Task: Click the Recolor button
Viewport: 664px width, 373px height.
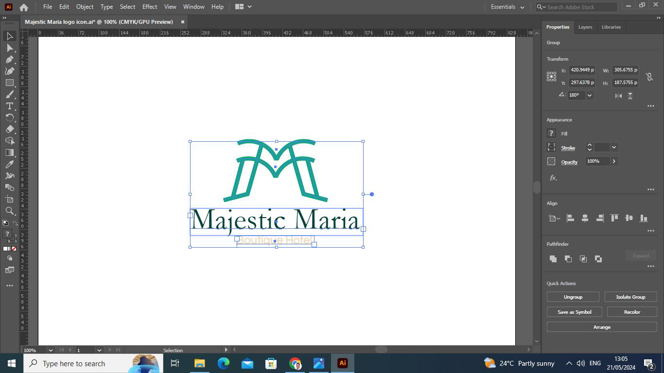Action: pyautogui.click(x=631, y=312)
